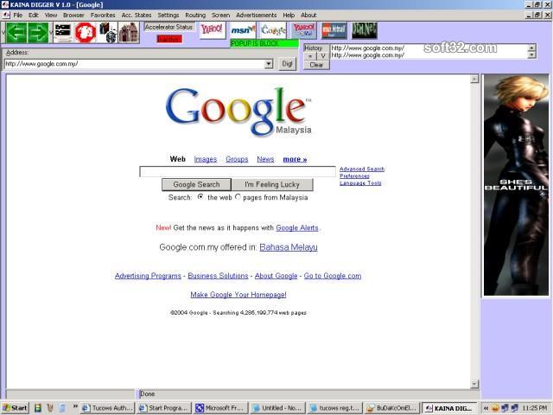Open the 'more »' link
Image resolution: width=553 pixels, height=415 pixels.
pyautogui.click(x=295, y=159)
